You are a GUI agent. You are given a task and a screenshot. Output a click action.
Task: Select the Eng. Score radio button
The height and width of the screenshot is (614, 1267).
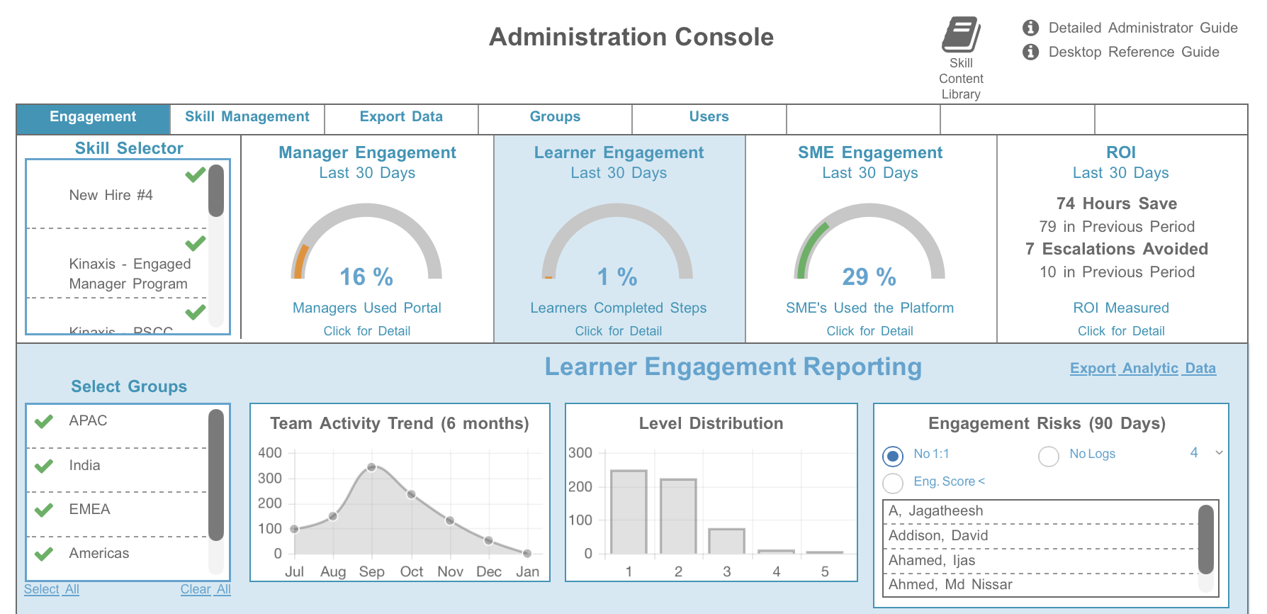pos(893,483)
